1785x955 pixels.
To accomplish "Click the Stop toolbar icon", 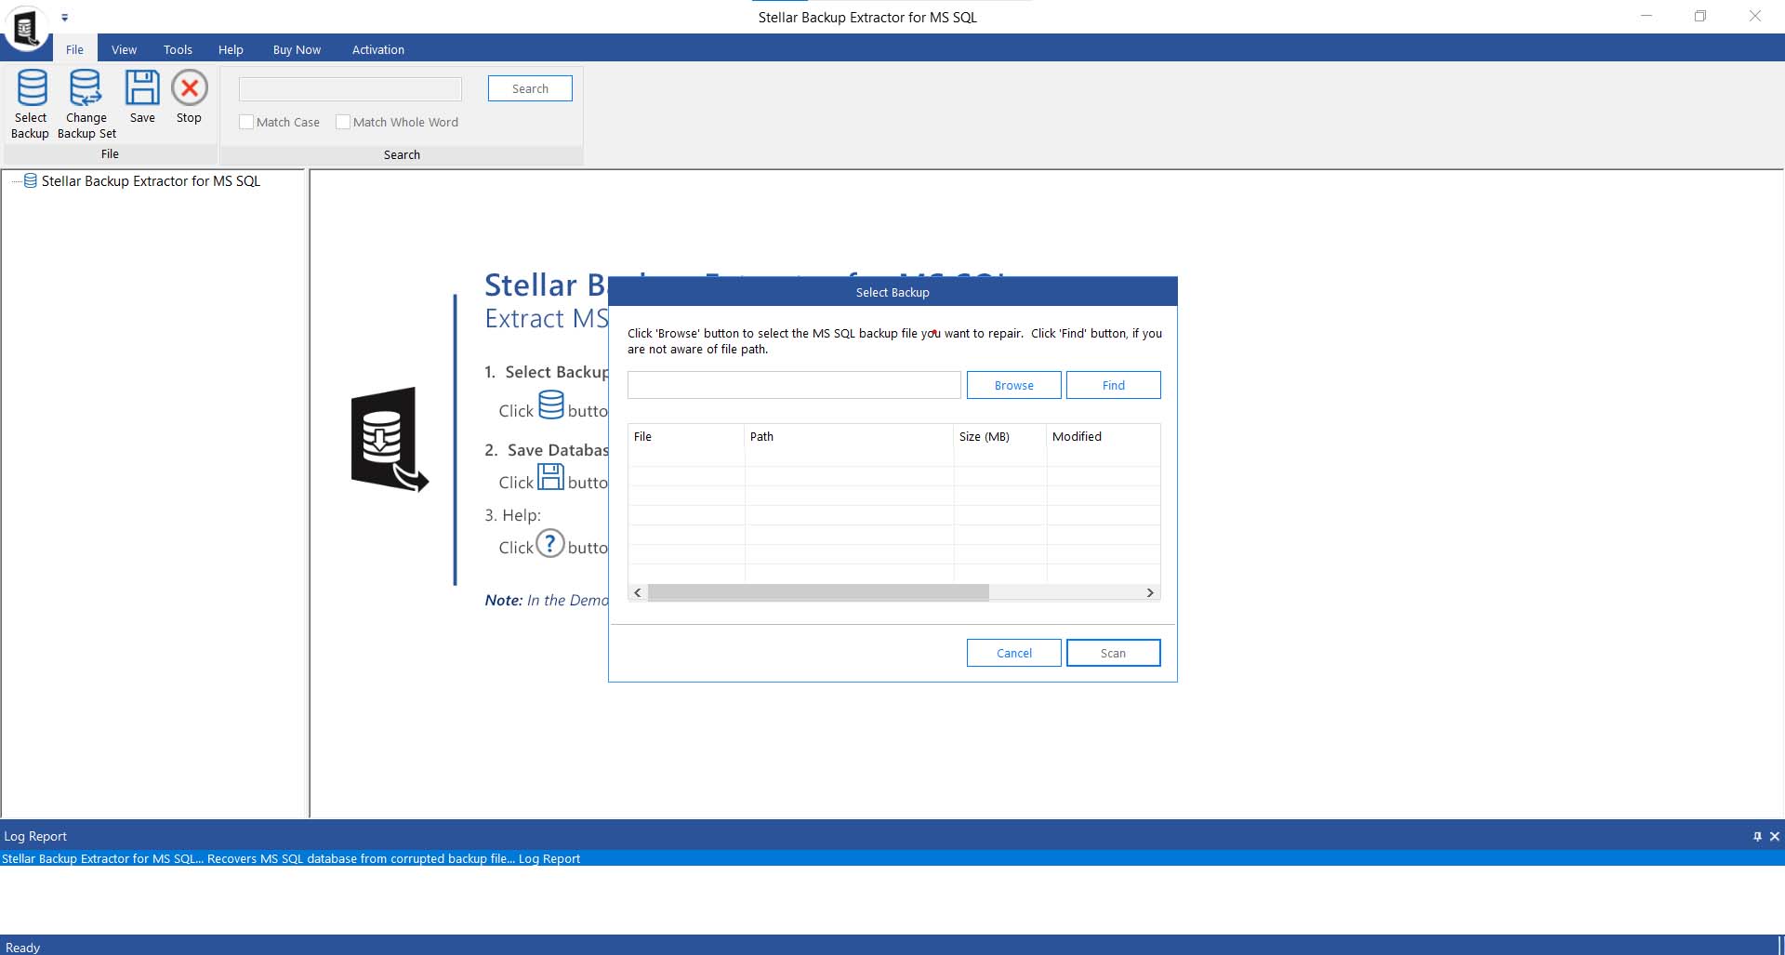I will tap(190, 88).
